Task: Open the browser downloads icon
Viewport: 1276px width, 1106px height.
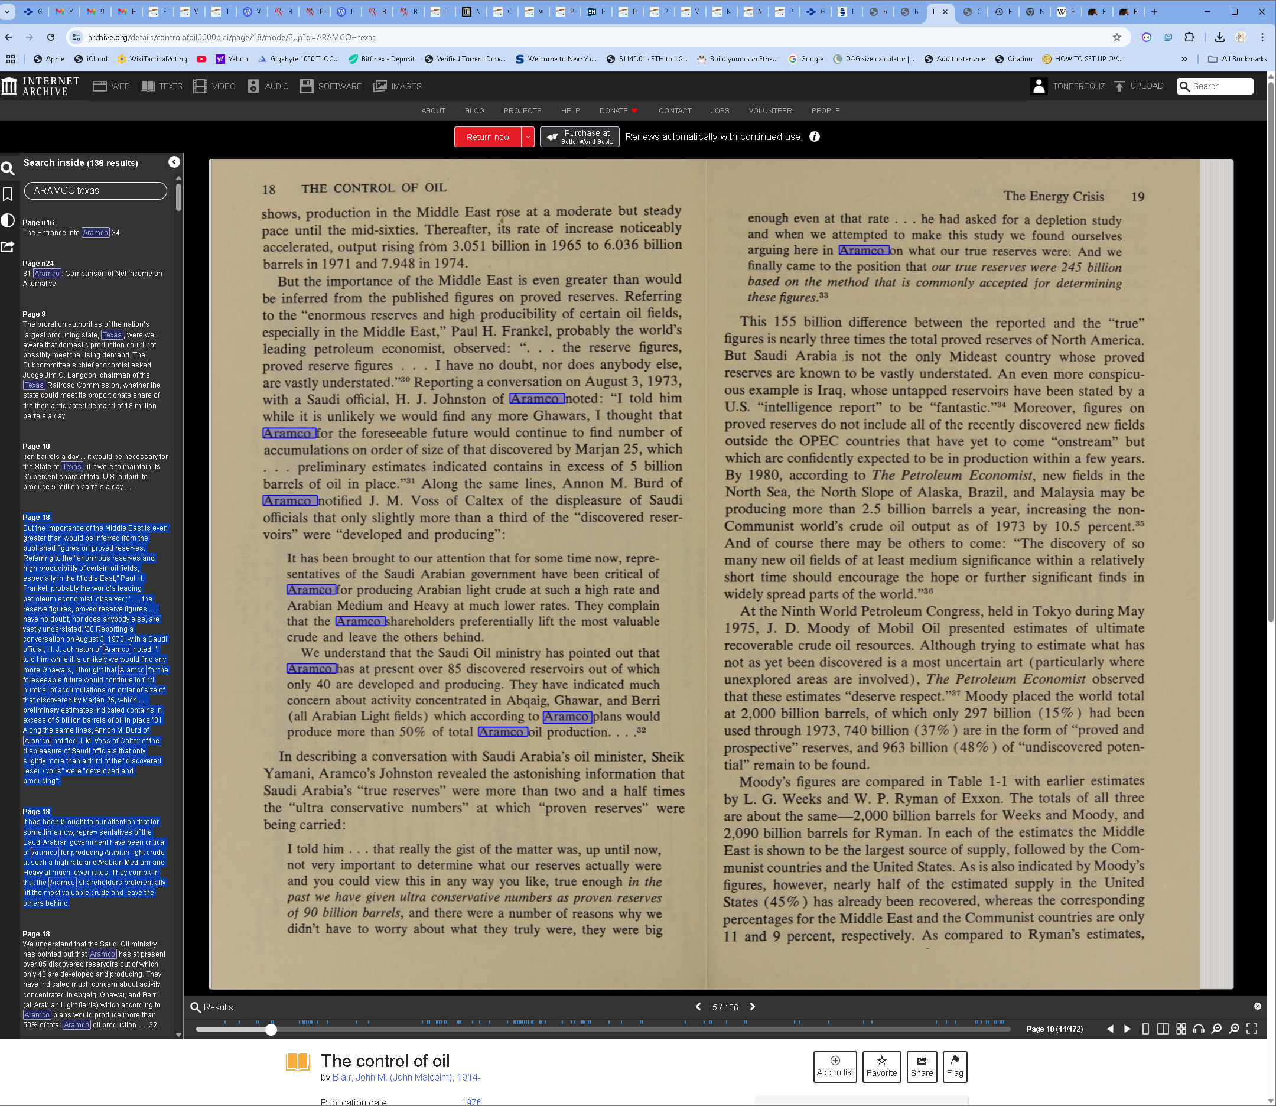Action: pos(1219,37)
